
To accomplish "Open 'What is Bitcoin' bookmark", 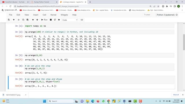I will (28, 10).
